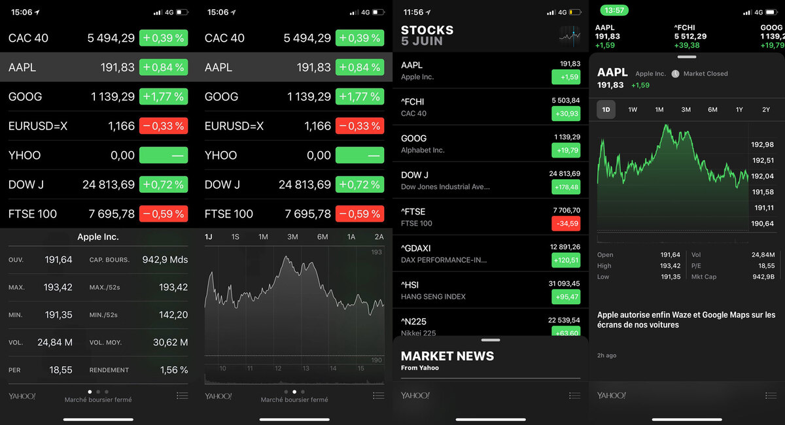Toggle red −0,33 % EURUSD=X badge in leftmost screen
Image resolution: width=785 pixels, height=425 pixels.
[x=164, y=126]
